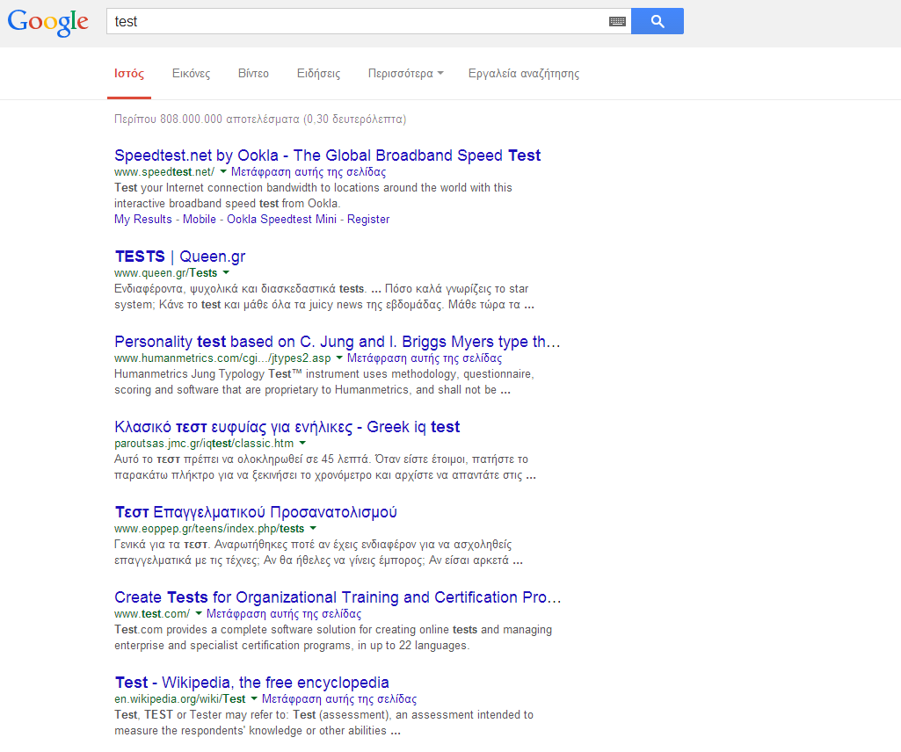Screen dimensions: 901x752
Task: Open the Speedtest.net by Ookla result
Action: pos(328,155)
